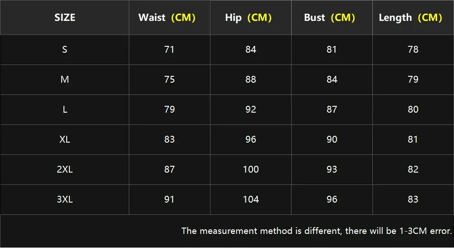Image resolution: width=454 pixels, height=248 pixels.
Task: Select the waist value 87
Action: click(169, 169)
